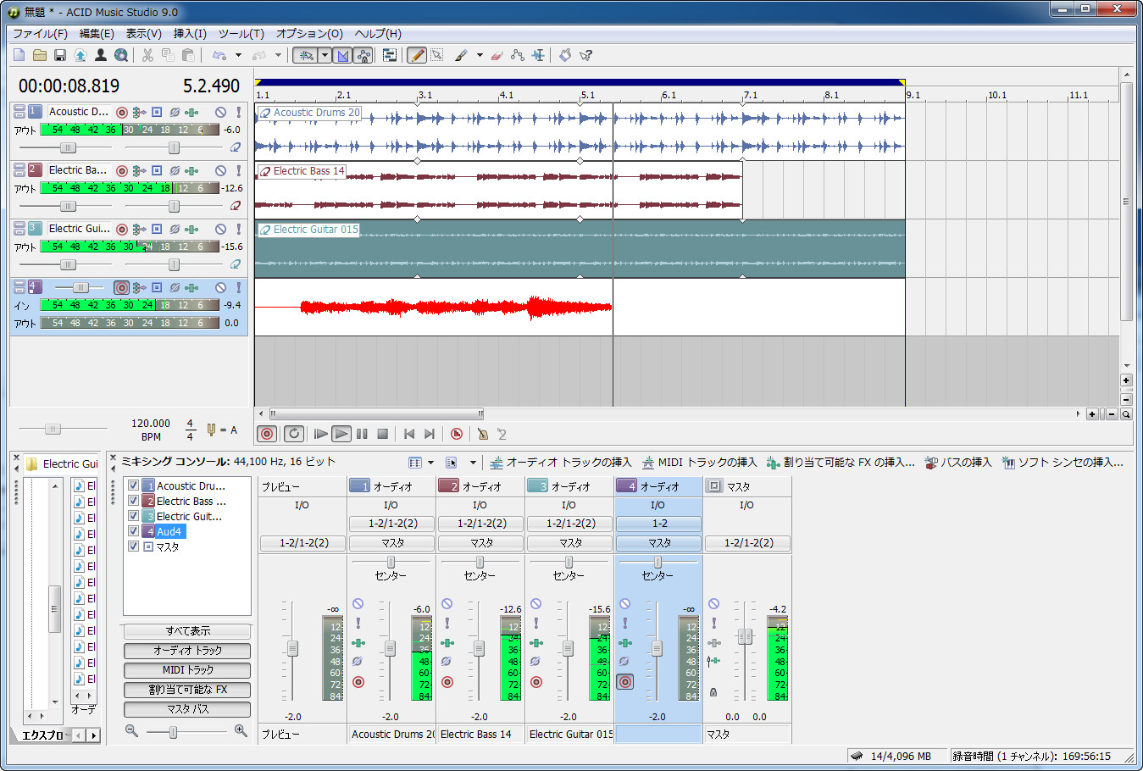Viewport: 1143px width, 771px height.
Task: Open preview channel output 1-2/1-2(2) selector
Action: click(304, 542)
